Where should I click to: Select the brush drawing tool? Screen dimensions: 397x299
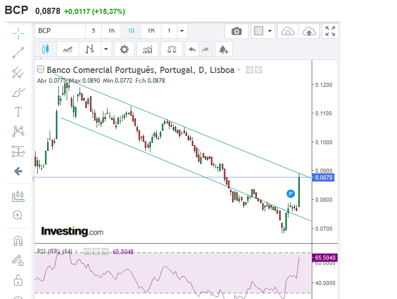point(18,92)
